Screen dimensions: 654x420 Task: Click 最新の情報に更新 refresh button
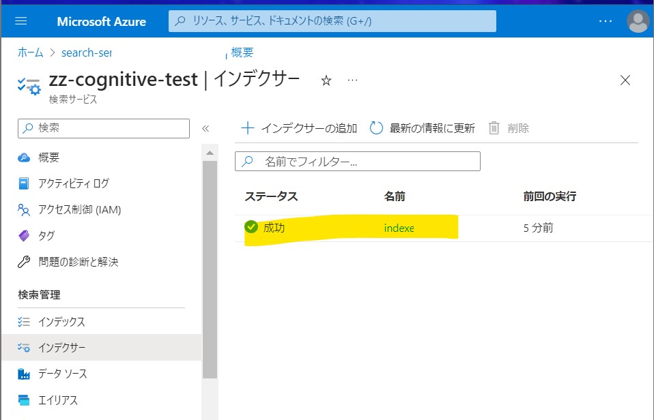(422, 128)
